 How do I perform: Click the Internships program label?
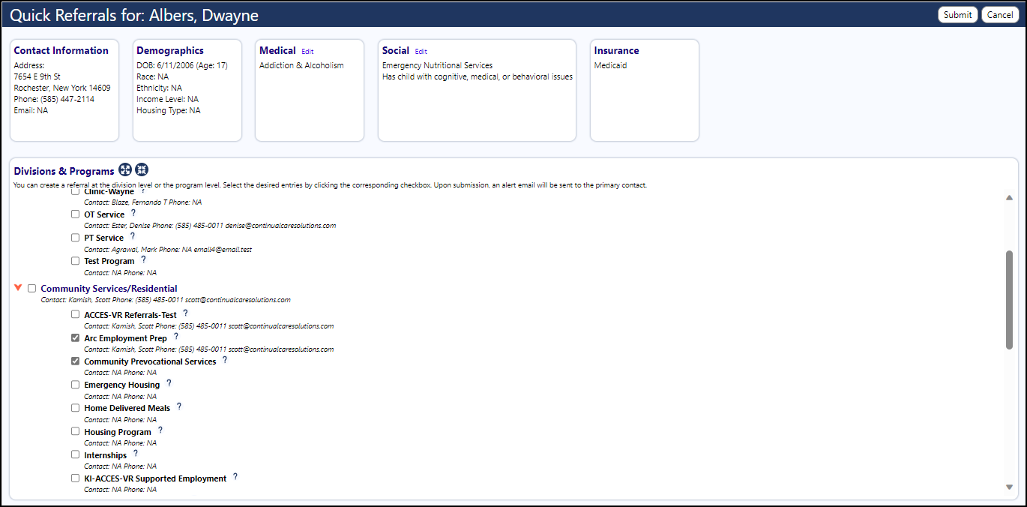coord(106,456)
